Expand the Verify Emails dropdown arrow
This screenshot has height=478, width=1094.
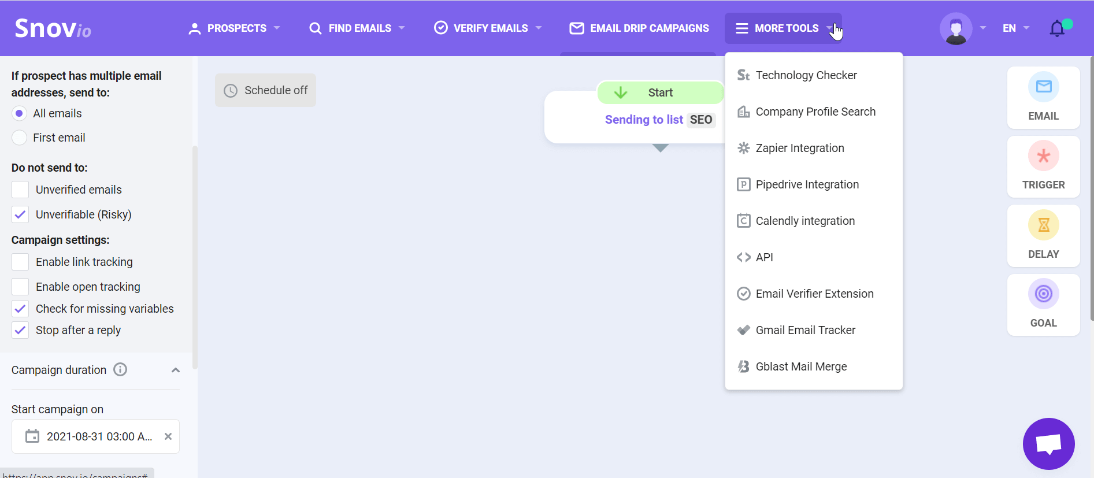point(539,28)
